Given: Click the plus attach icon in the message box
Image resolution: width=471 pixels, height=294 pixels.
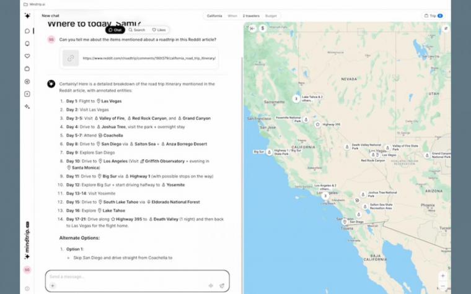Looking at the screenshot, I should point(53,285).
